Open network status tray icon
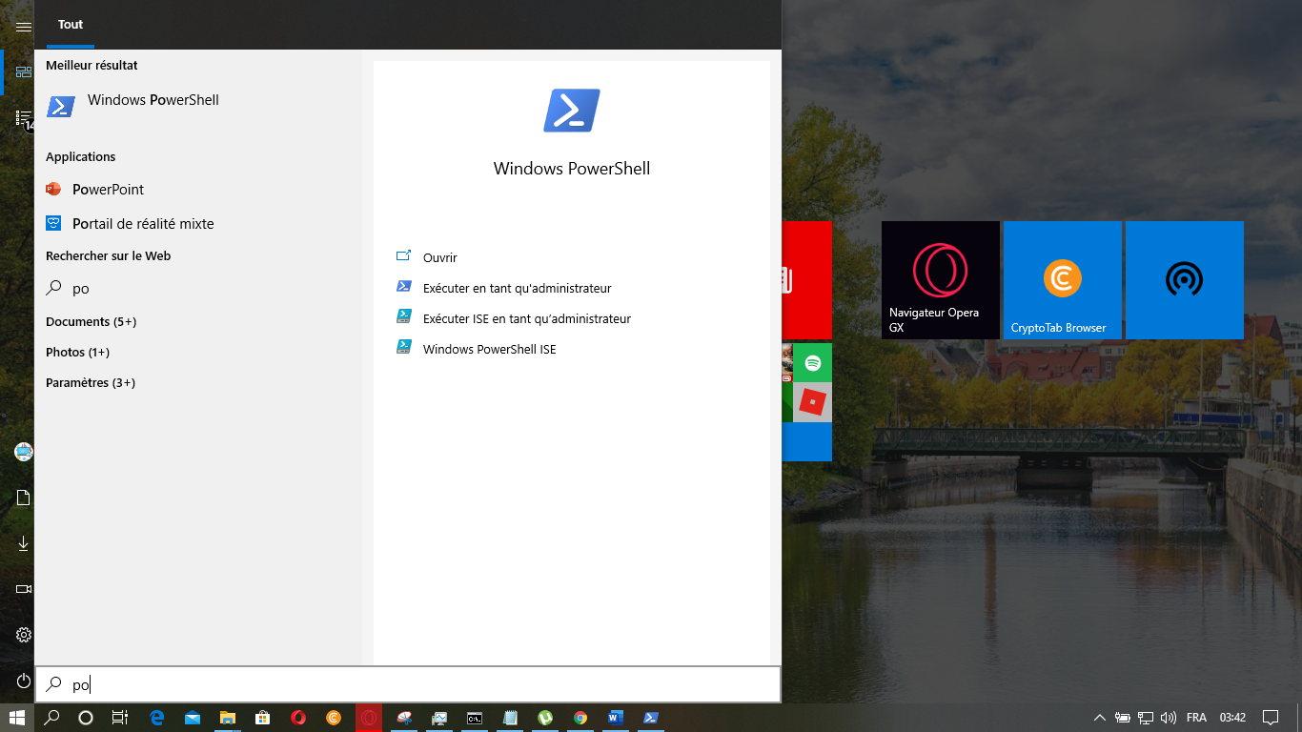1302x732 pixels. pyautogui.click(x=1146, y=718)
